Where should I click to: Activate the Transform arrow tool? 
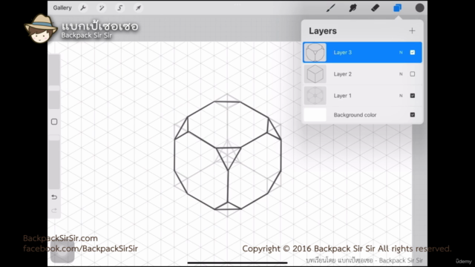click(x=138, y=8)
